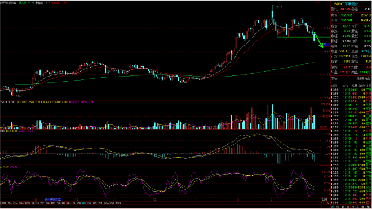Click the plus zoom button beside indicator tabs

click(321, 203)
